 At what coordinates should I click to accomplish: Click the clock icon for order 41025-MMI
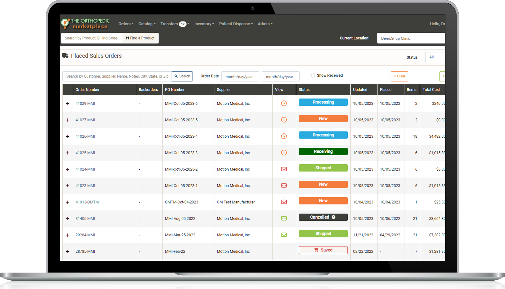pyautogui.click(x=284, y=153)
